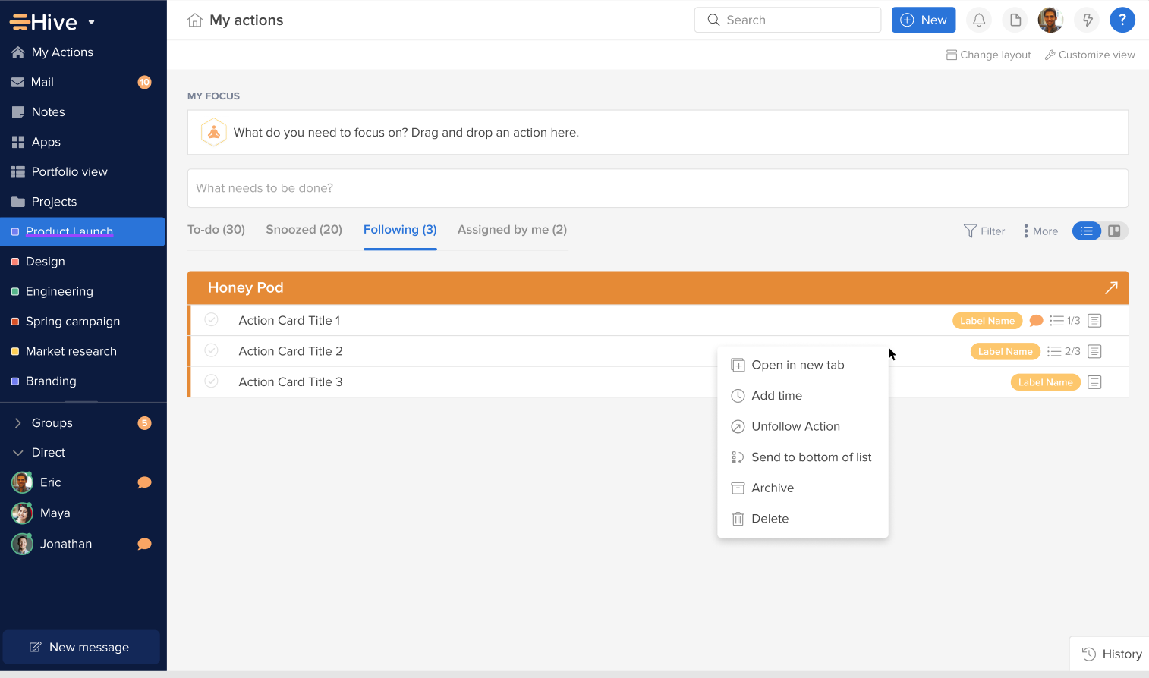1149x678 pixels.
Task: Click the Groups badge showing 5
Action: (x=144, y=423)
